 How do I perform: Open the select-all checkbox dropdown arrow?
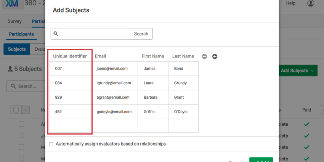point(26,110)
